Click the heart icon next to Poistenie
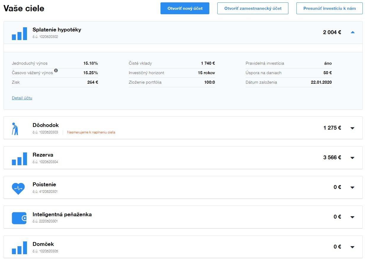 pos(18,188)
